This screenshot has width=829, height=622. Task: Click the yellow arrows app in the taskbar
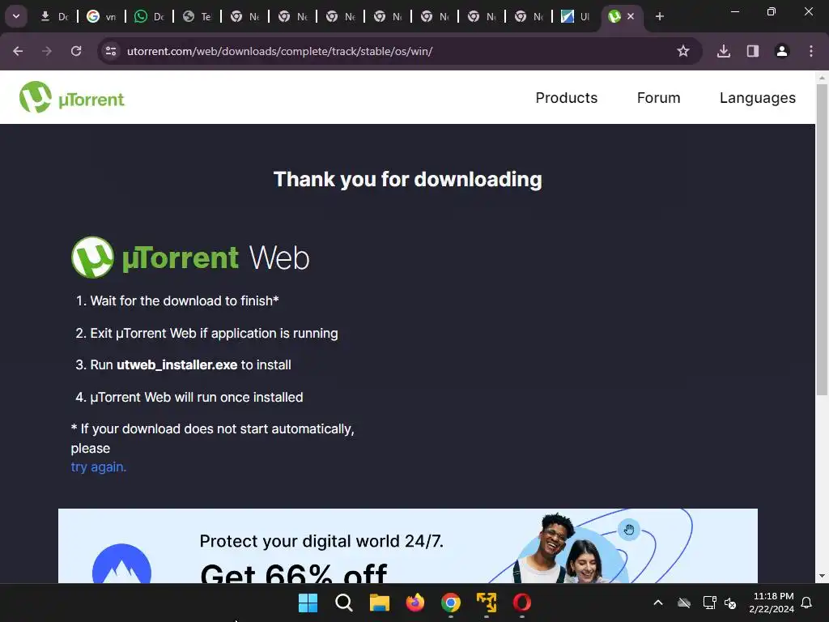[x=487, y=603]
